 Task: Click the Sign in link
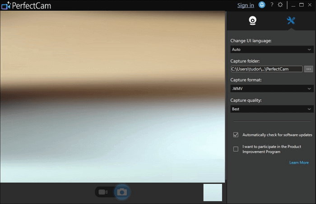[246, 5]
